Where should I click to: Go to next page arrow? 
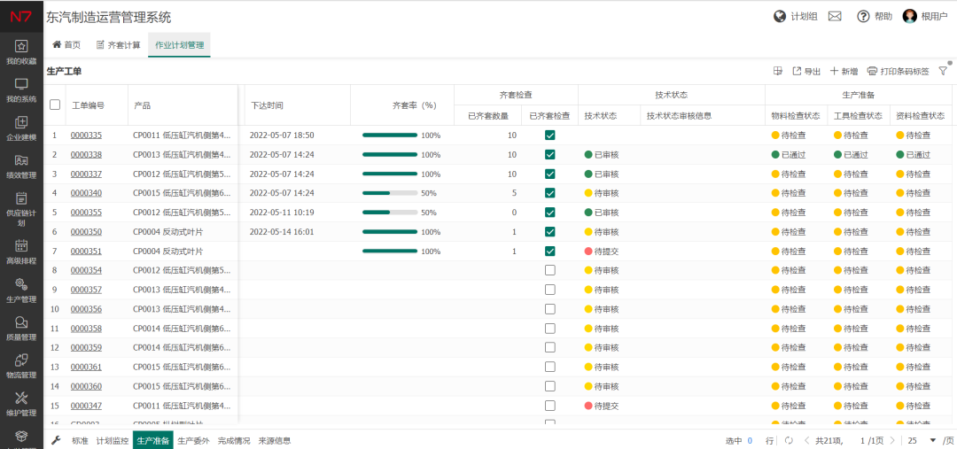[x=892, y=440]
